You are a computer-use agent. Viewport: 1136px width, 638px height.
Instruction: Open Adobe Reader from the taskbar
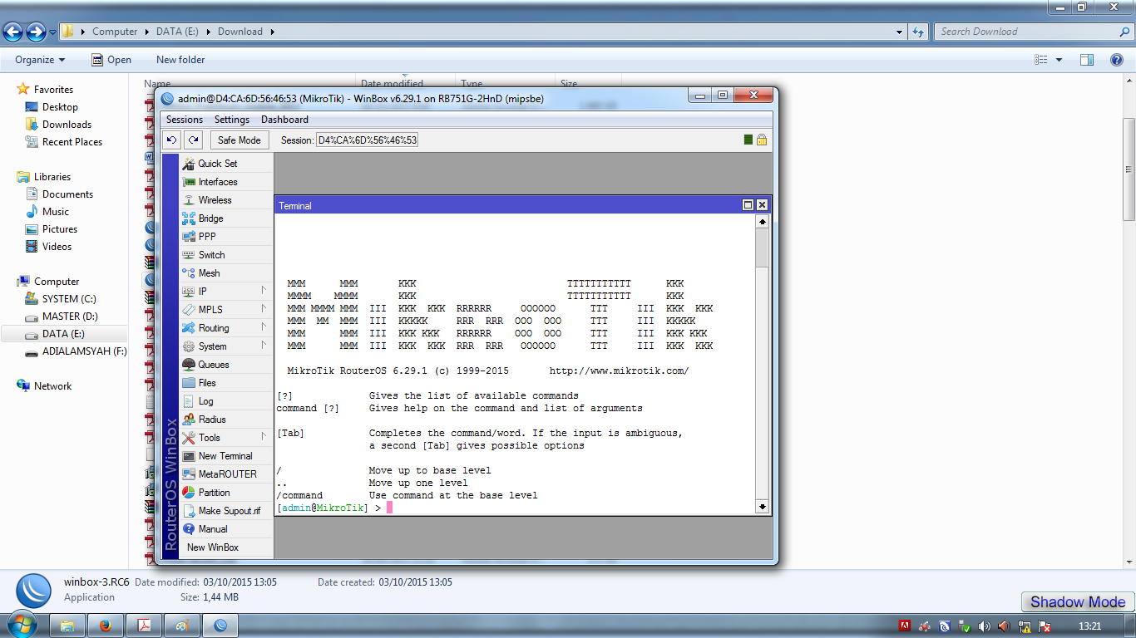(x=144, y=626)
